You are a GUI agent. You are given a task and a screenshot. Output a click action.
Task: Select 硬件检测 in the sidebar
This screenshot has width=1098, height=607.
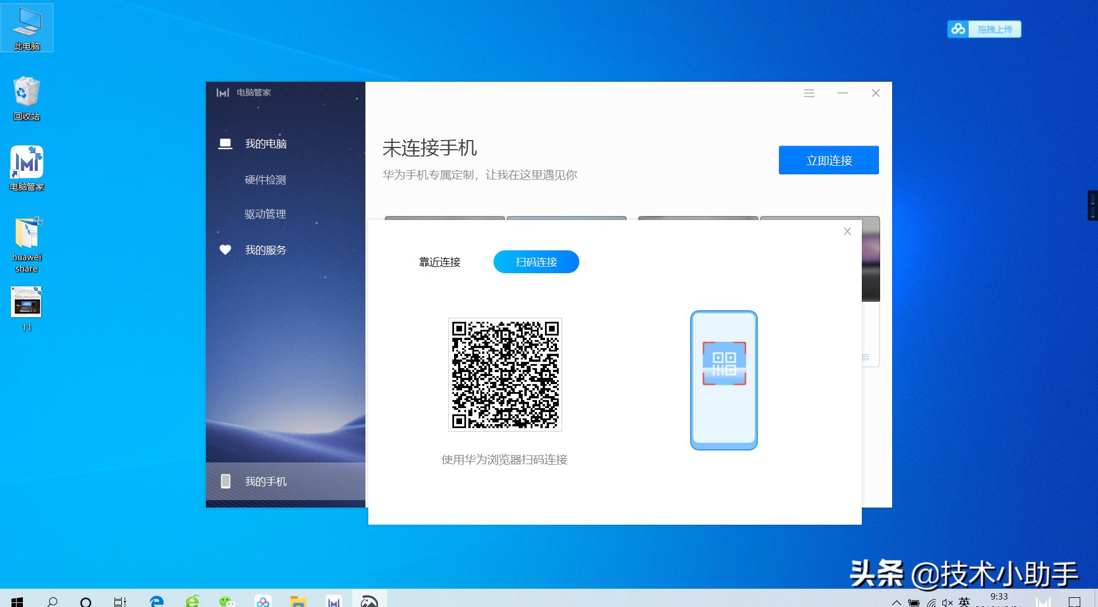point(264,179)
